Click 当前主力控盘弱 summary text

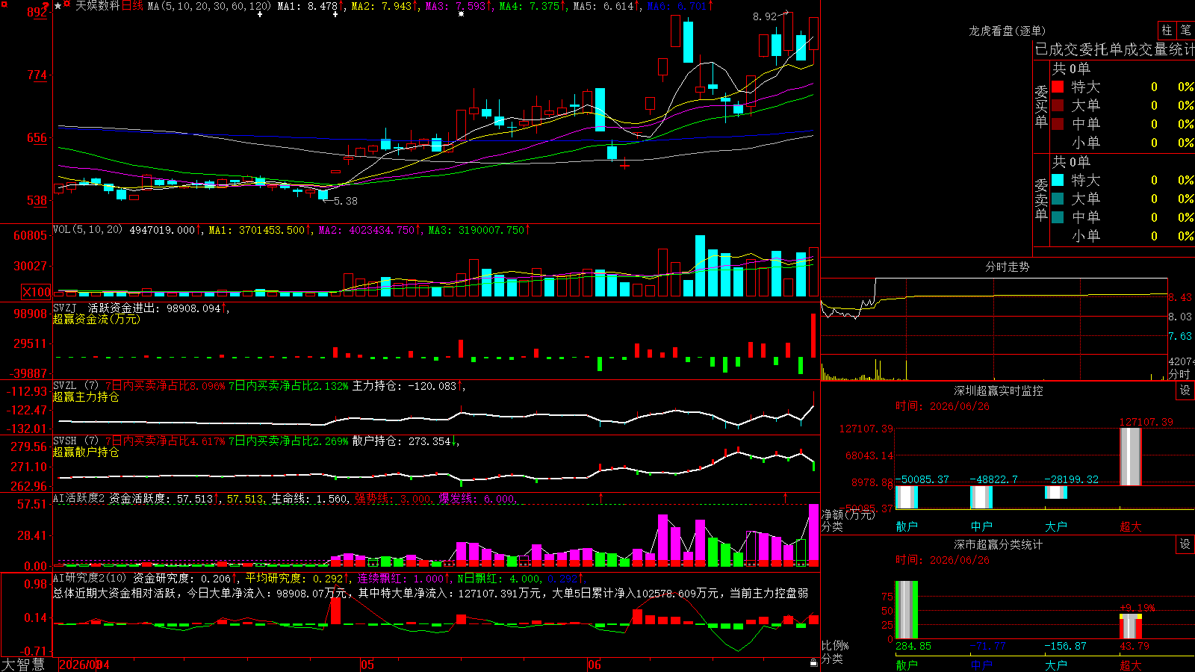click(x=769, y=593)
